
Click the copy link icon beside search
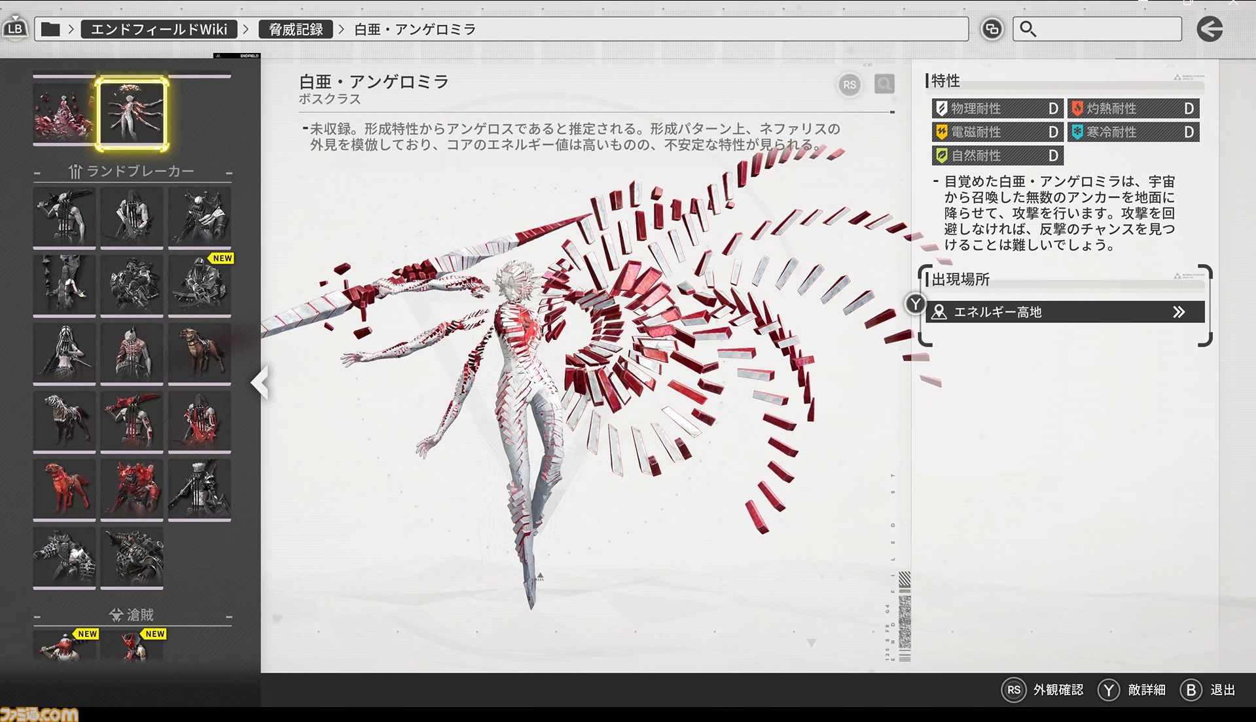point(992,29)
